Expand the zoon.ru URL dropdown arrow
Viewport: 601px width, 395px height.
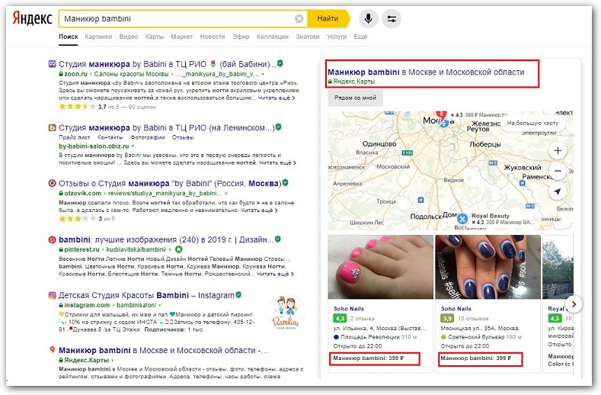pos(263,74)
